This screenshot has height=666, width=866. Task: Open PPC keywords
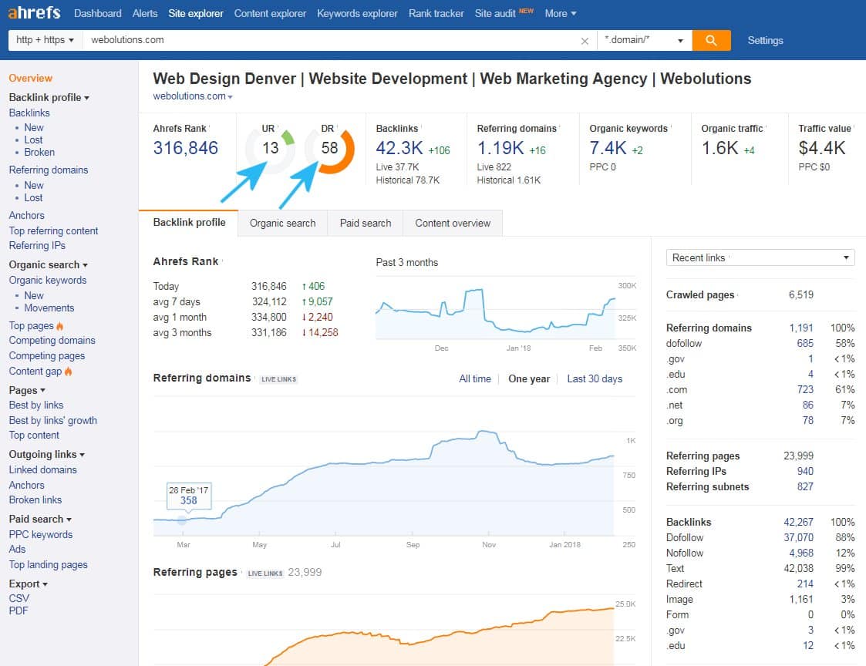[x=41, y=534]
